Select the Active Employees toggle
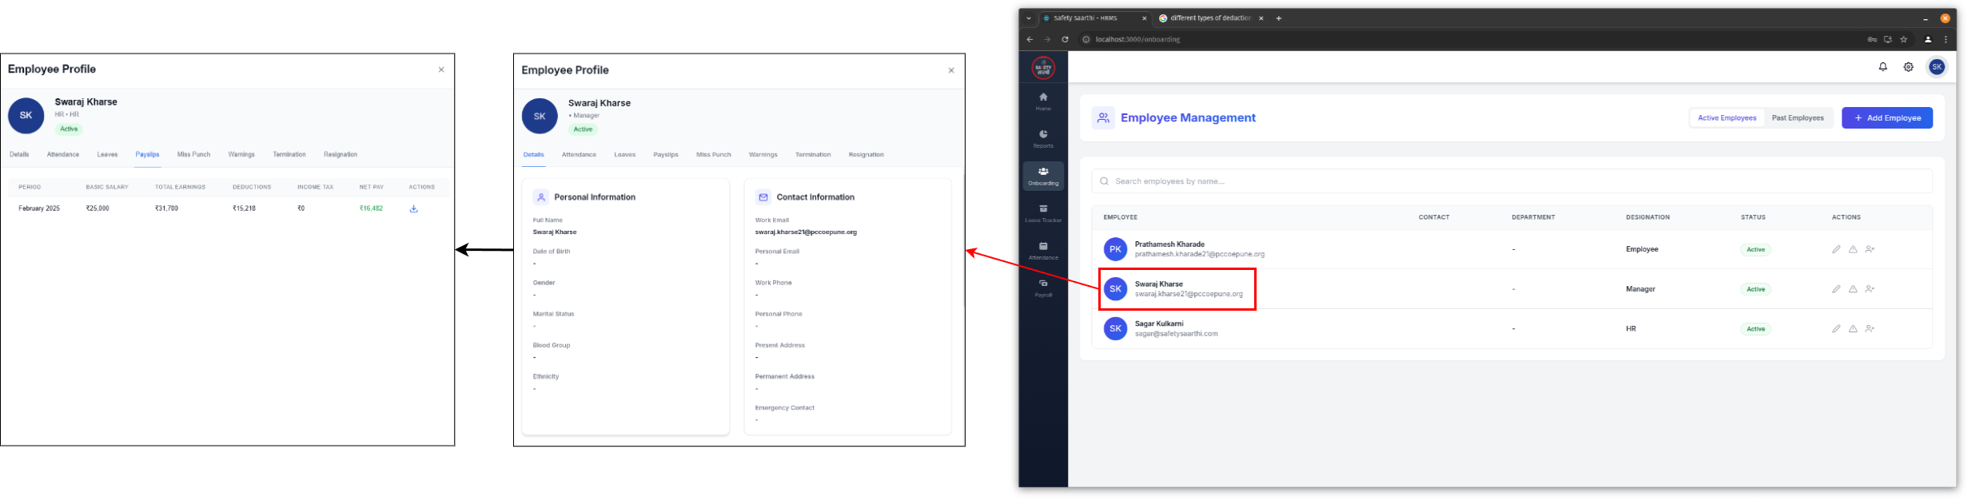The image size is (1968, 500). click(1727, 118)
